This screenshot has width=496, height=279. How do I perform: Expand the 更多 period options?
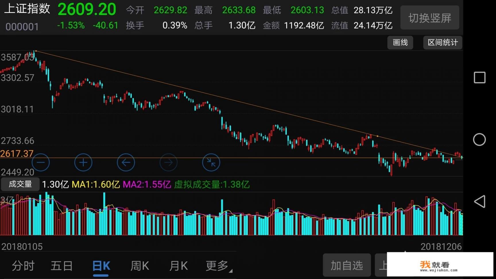219,266
